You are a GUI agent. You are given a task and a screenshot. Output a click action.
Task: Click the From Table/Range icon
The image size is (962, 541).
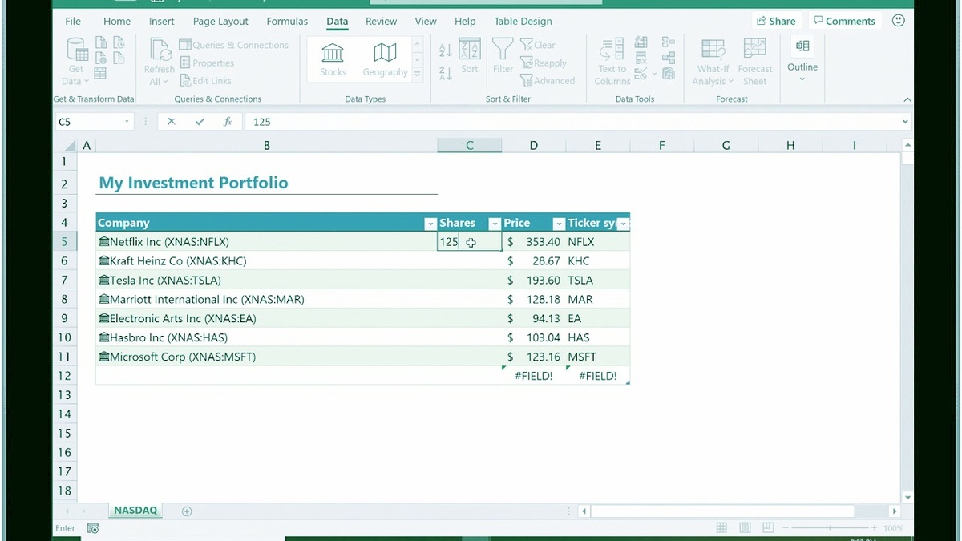100,73
